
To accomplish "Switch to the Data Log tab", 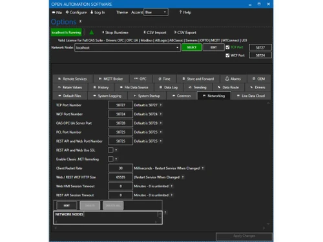I will coord(169,87).
